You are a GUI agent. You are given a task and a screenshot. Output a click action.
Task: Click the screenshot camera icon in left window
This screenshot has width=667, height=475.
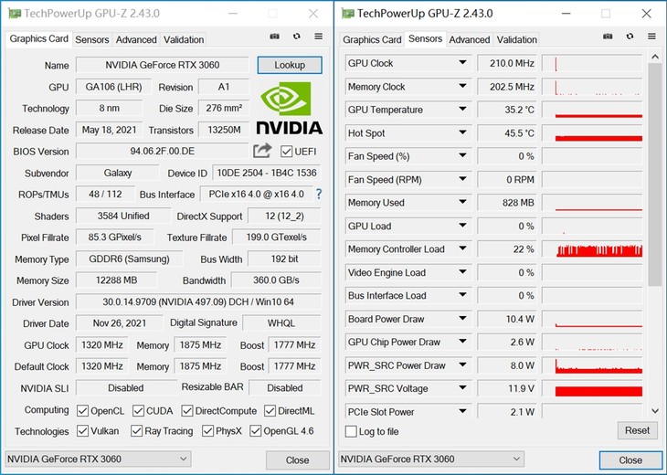click(x=275, y=37)
